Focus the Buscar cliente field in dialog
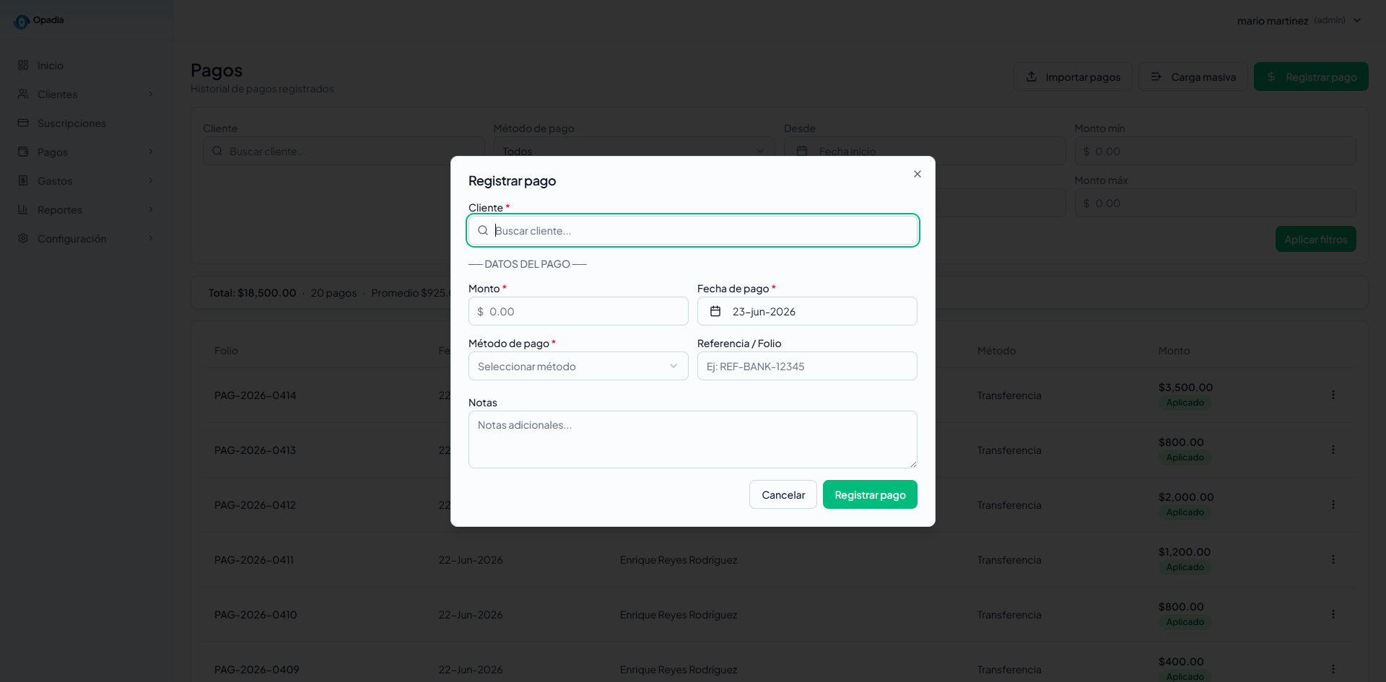Image resolution: width=1386 pixels, height=682 pixels. (693, 230)
